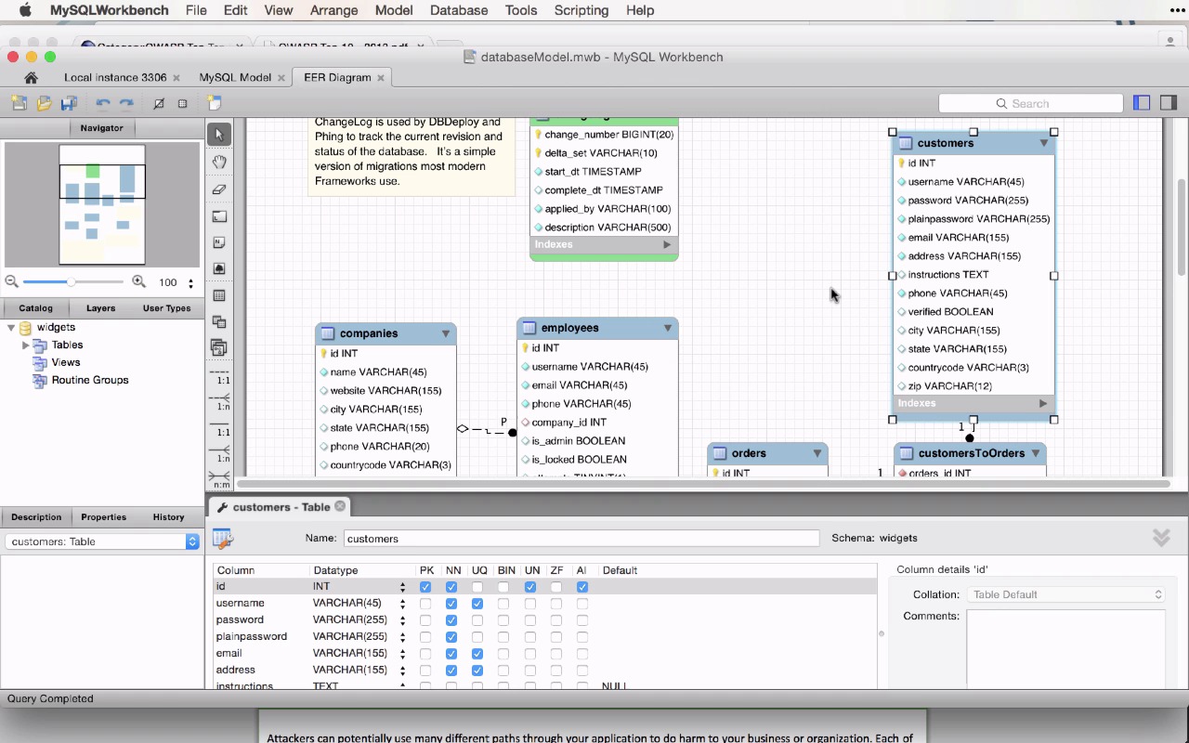
Task: Choose solid 1:n identifying relationship tool
Action: point(219,454)
